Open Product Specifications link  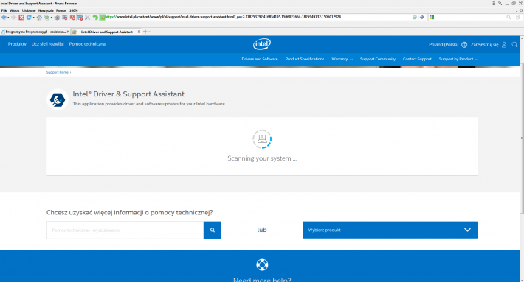point(305,60)
